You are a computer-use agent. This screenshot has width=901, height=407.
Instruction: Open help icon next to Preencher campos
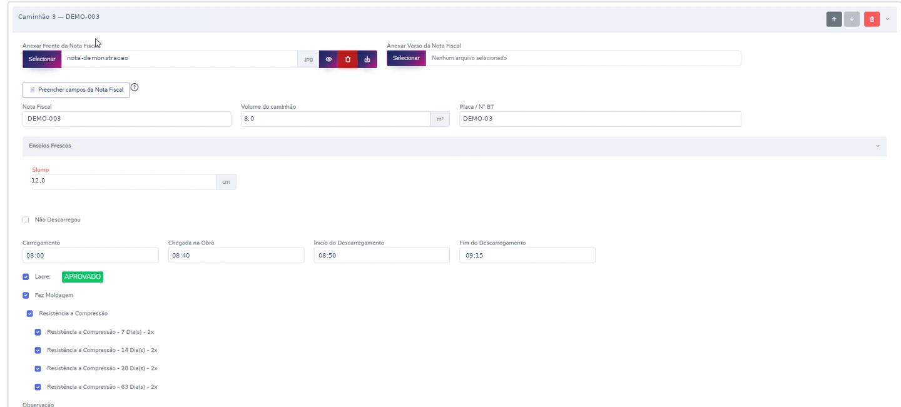(135, 88)
